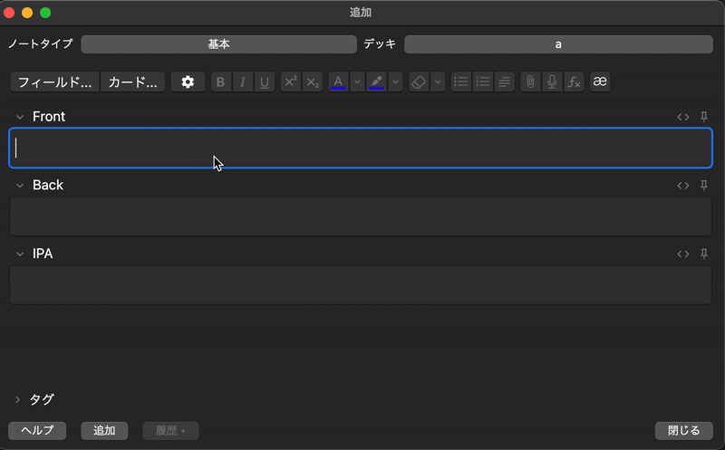Click the 追加 button
The height and width of the screenshot is (450, 725).
coord(104,431)
